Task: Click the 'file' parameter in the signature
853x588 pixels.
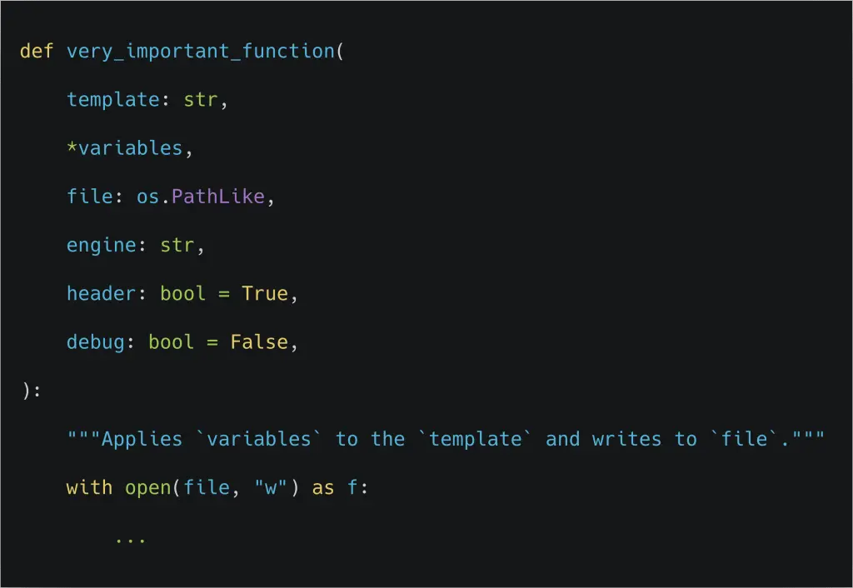Action: [89, 197]
